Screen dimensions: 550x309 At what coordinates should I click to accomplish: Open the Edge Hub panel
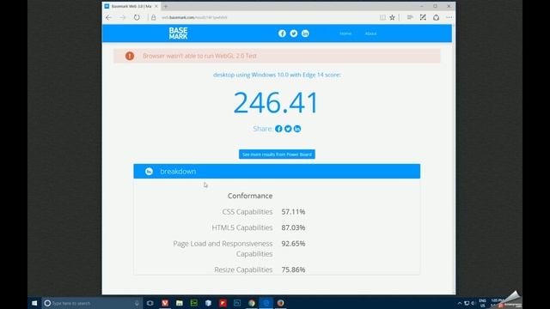point(410,17)
